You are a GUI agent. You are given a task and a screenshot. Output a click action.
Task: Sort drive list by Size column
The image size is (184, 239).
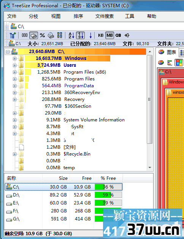[x=56, y=178]
